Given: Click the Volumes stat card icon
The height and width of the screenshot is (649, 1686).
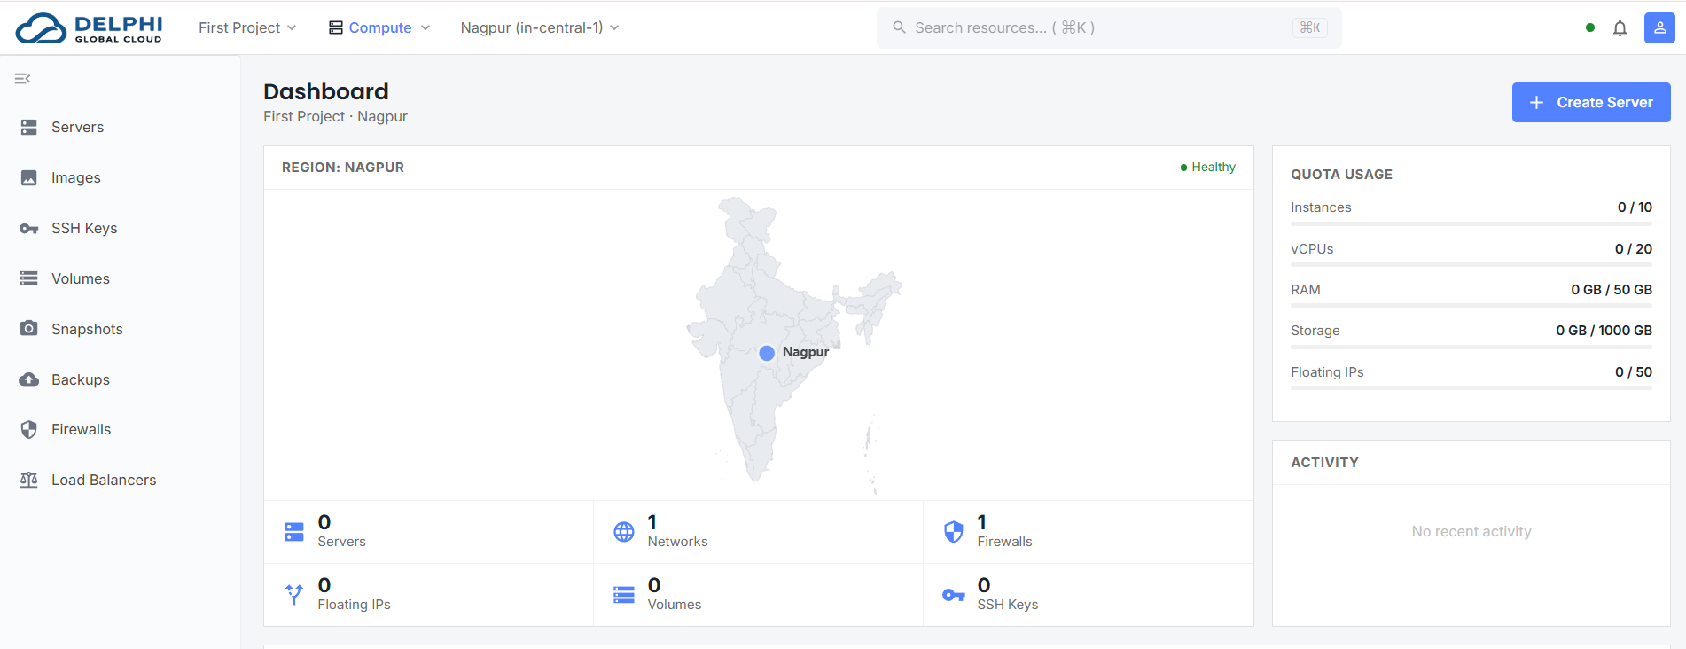Looking at the screenshot, I should click(624, 595).
